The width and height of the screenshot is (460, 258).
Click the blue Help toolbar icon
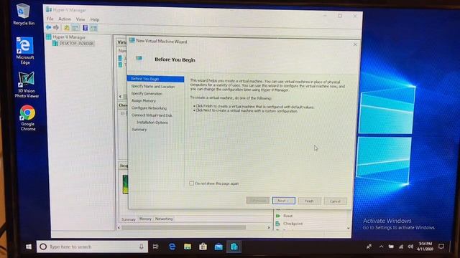[85, 28]
